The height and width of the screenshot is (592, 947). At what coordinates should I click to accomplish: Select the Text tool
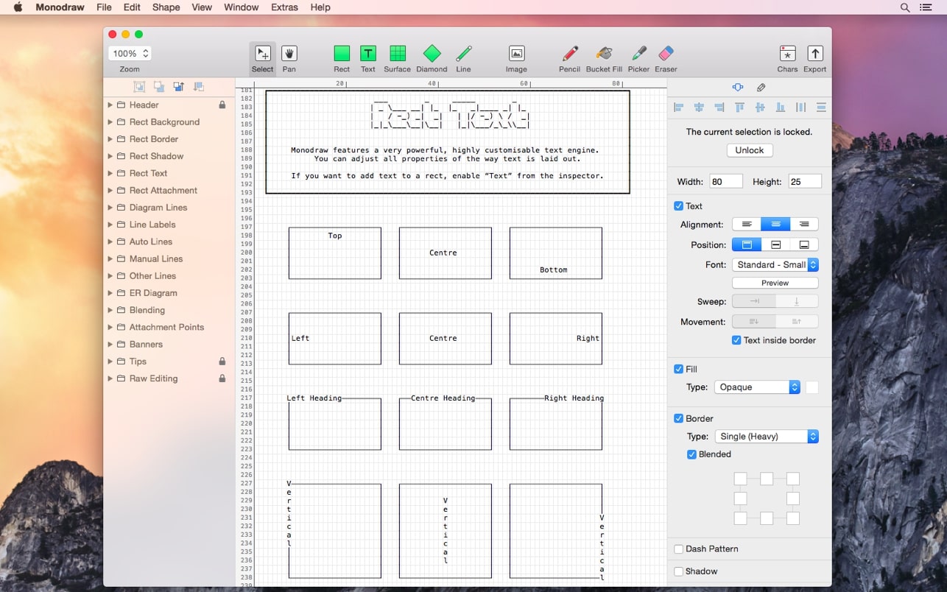(368, 54)
